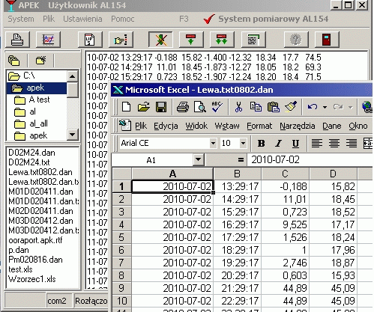Open the Redo history dropdown arrow
Image resolution: width=374 pixels, height=312 pixels.
tap(350, 107)
